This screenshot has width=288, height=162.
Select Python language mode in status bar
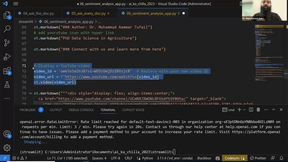click(147, 158)
